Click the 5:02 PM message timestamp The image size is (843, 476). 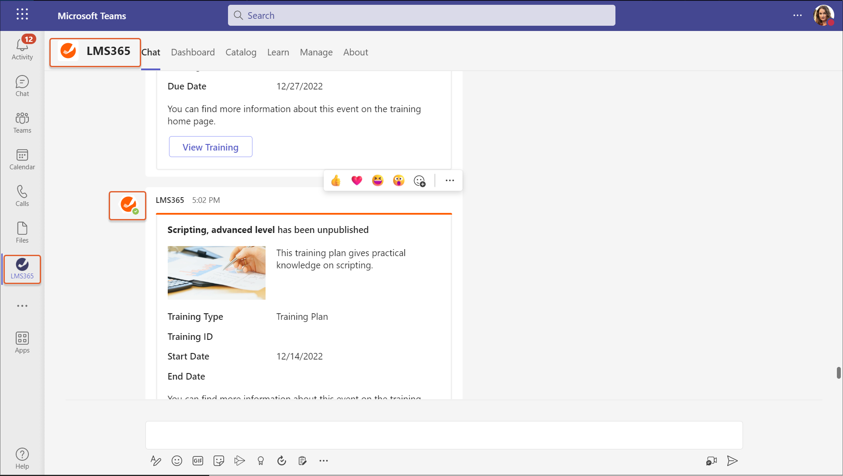coord(206,200)
